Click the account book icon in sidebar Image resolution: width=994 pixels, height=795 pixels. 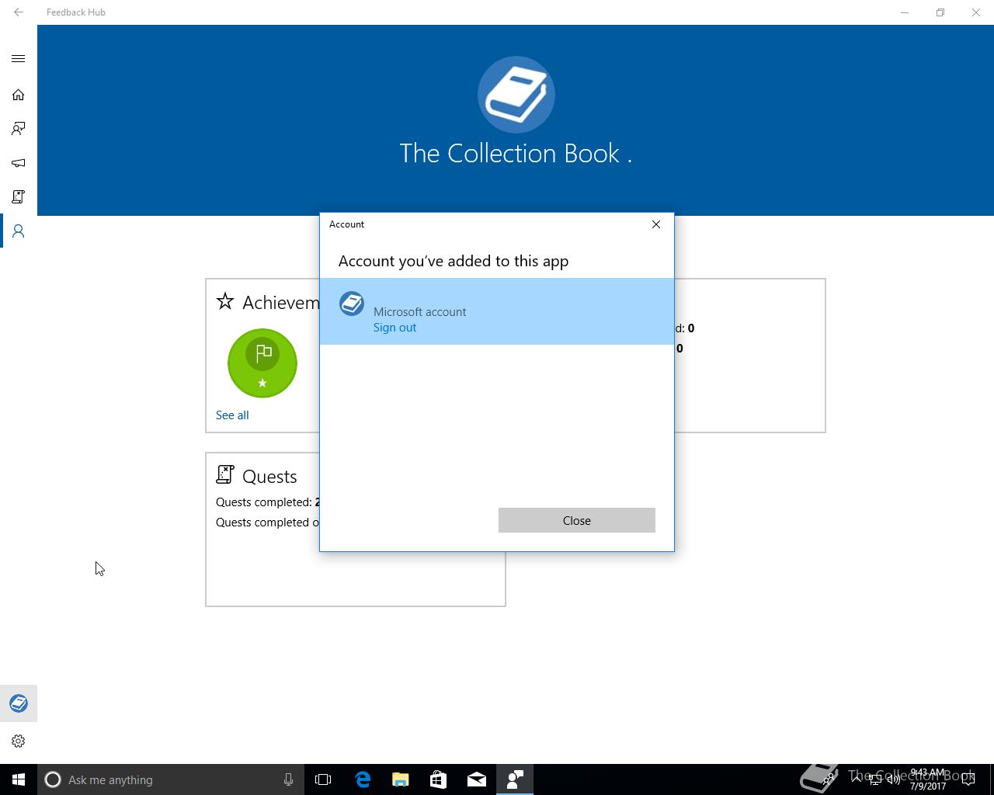[x=19, y=704]
